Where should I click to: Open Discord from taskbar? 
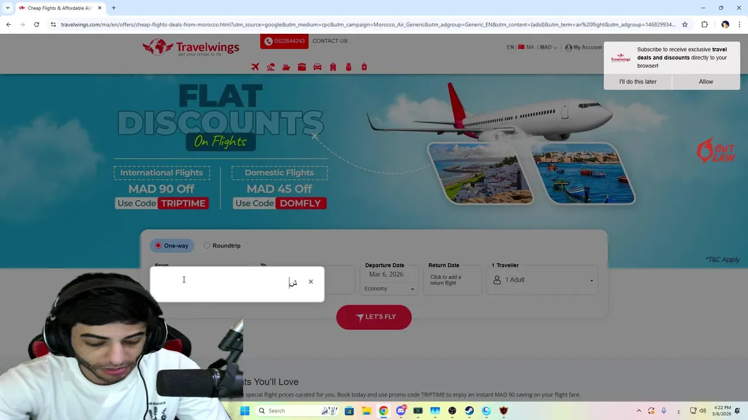pyautogui.click(x=401, y=411)
